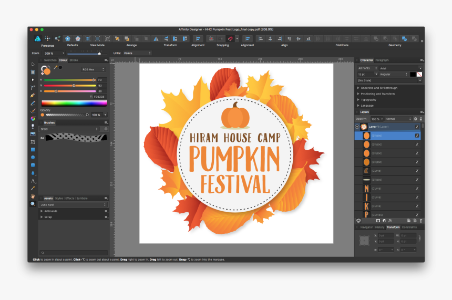Select the Place Image tool
The image size is (452, 300).
click(x=33, y=134)
